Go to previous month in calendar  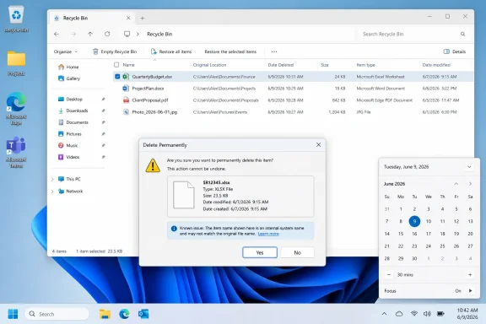point(456,184)
